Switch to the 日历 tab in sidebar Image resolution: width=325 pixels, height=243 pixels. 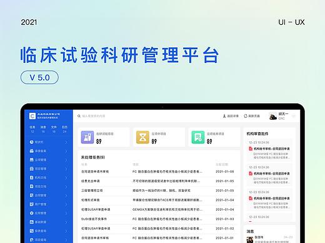[x=64, y=129]
